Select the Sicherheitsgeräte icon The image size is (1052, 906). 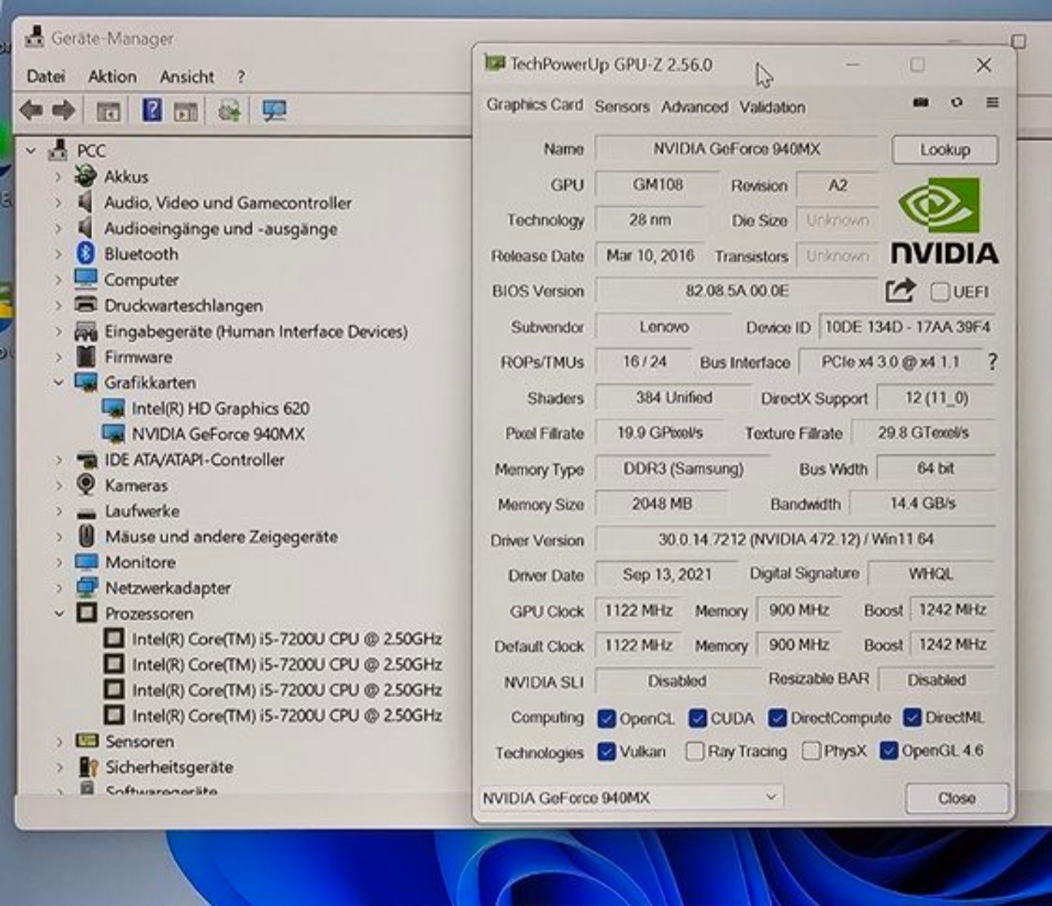(88, 767)
